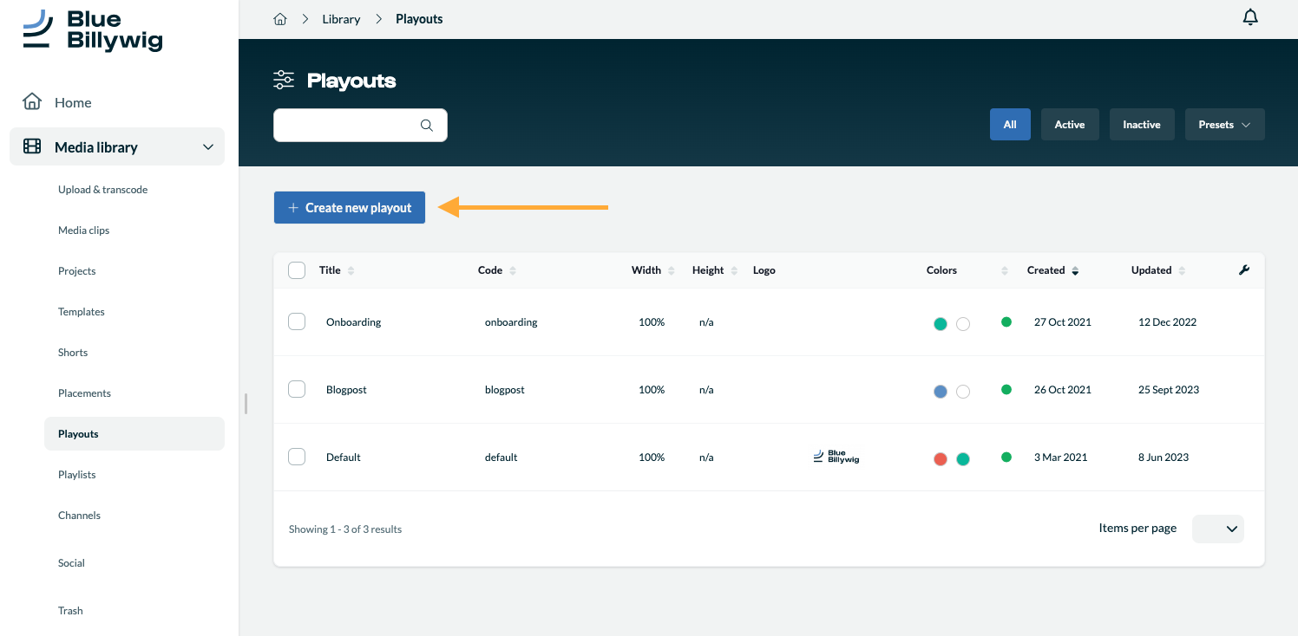This screenshot has height=636, width=1298.
Task: Open Channels in the sidebar
Action: 79,516
